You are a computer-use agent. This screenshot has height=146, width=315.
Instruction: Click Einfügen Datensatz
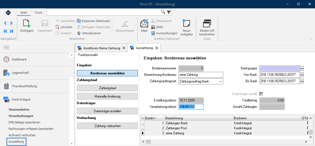[x=94, y=27]
